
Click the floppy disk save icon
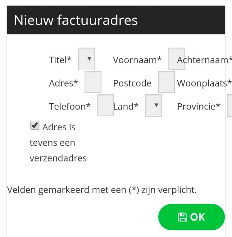pos(182,217)
